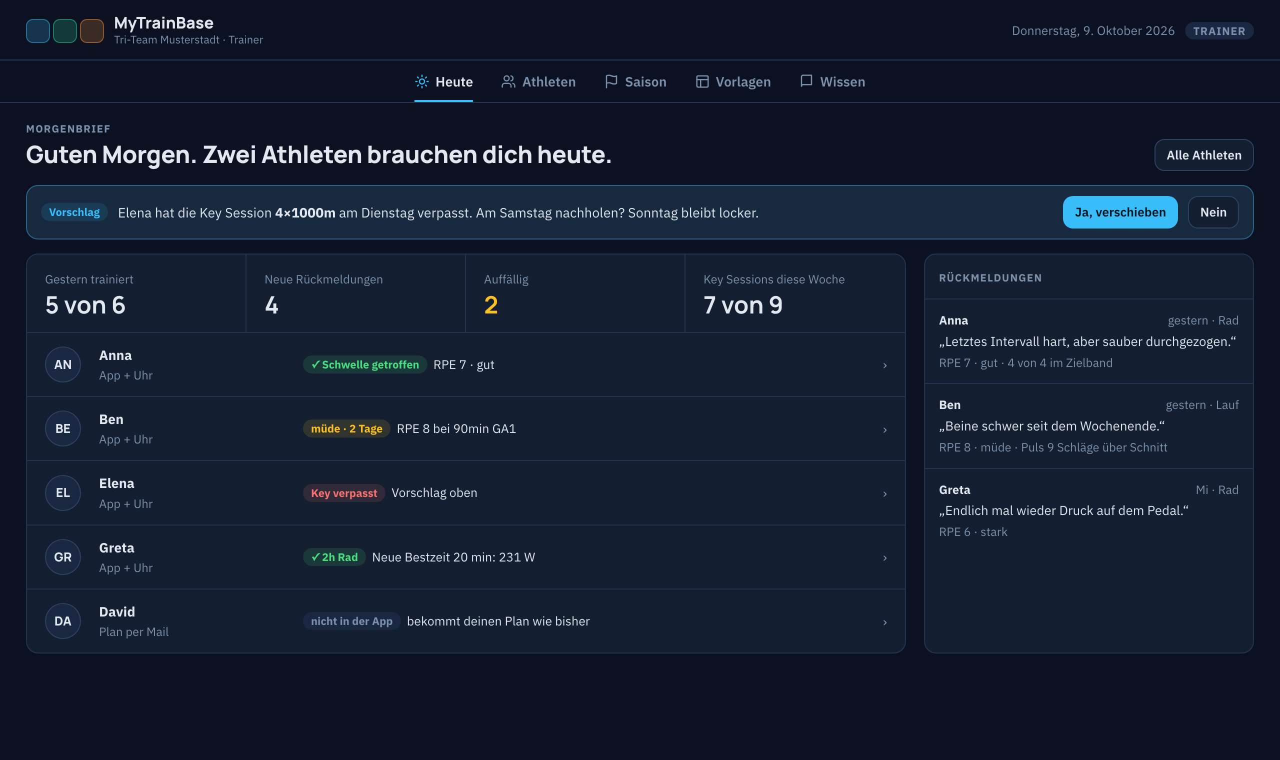Open the Vorlagen tab
The image size is (1280, 760).
(733, 82)
